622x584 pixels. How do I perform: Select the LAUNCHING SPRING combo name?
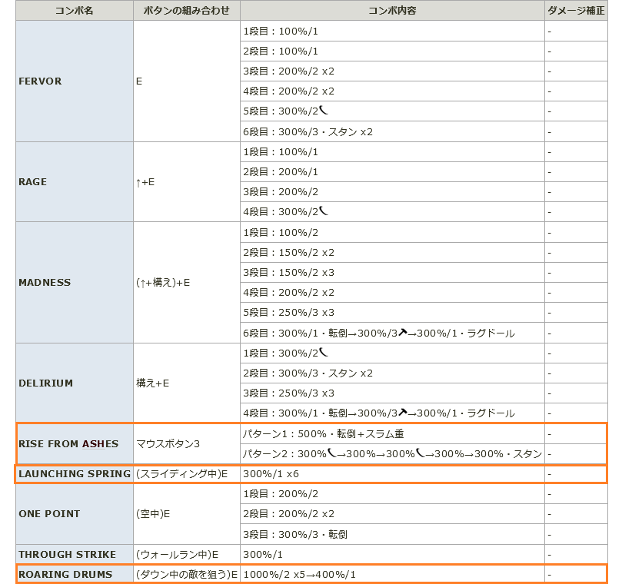pos(75,474)
